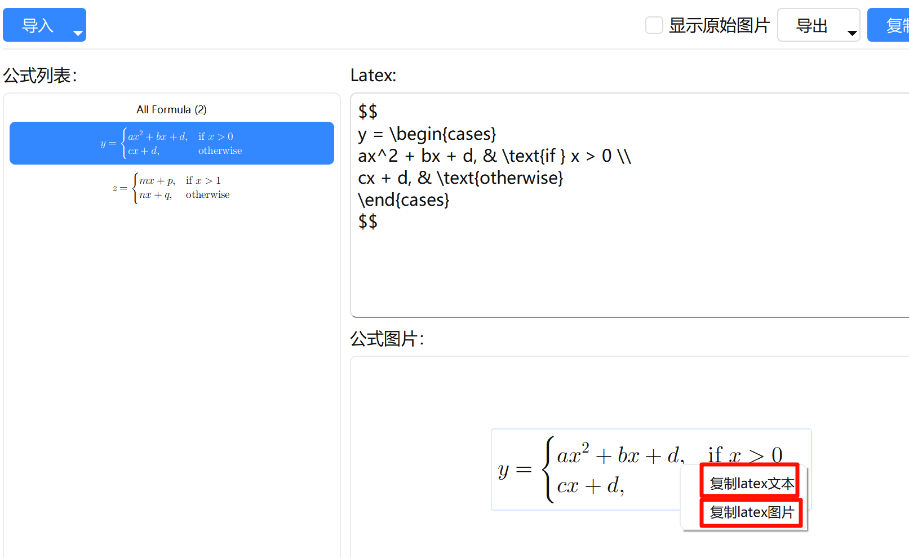
Task: Toggle the 显示原始图片 checkbox
Action: click(x=654, y=25)
